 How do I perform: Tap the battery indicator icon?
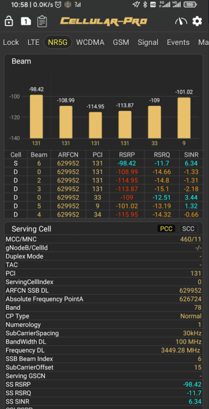[x=191, y=5]
